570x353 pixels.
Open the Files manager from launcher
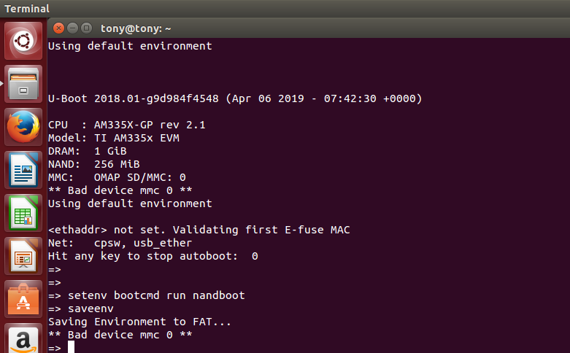23,84
